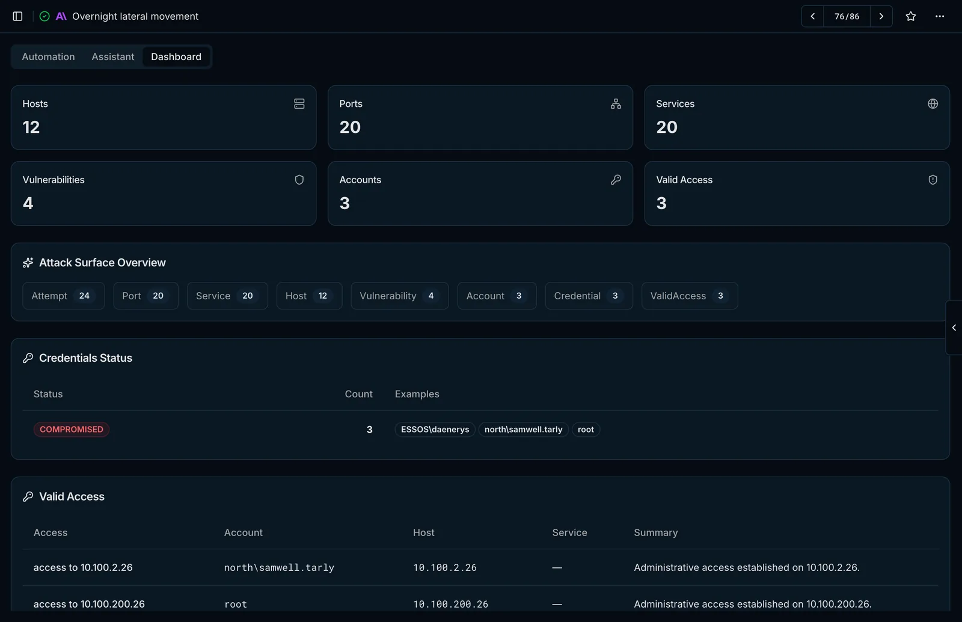Click the Count column header
962x622 pixels.
click(x=359, y=394)
